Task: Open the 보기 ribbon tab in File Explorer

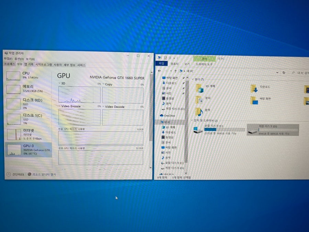Action: point(187,64)
